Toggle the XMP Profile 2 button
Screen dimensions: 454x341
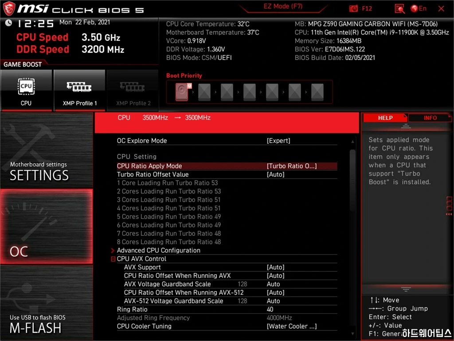(x=133, y=90)
